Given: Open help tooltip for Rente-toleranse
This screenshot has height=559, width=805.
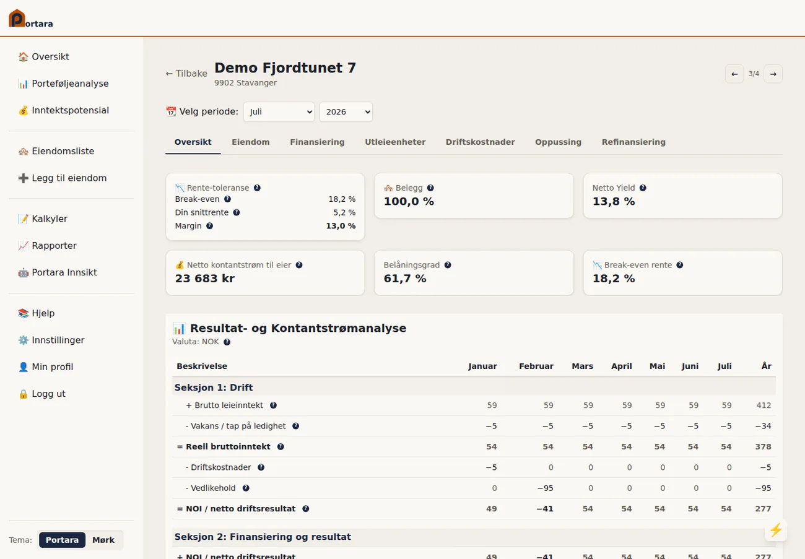Looking at the screenshot, I should point(257,188).
